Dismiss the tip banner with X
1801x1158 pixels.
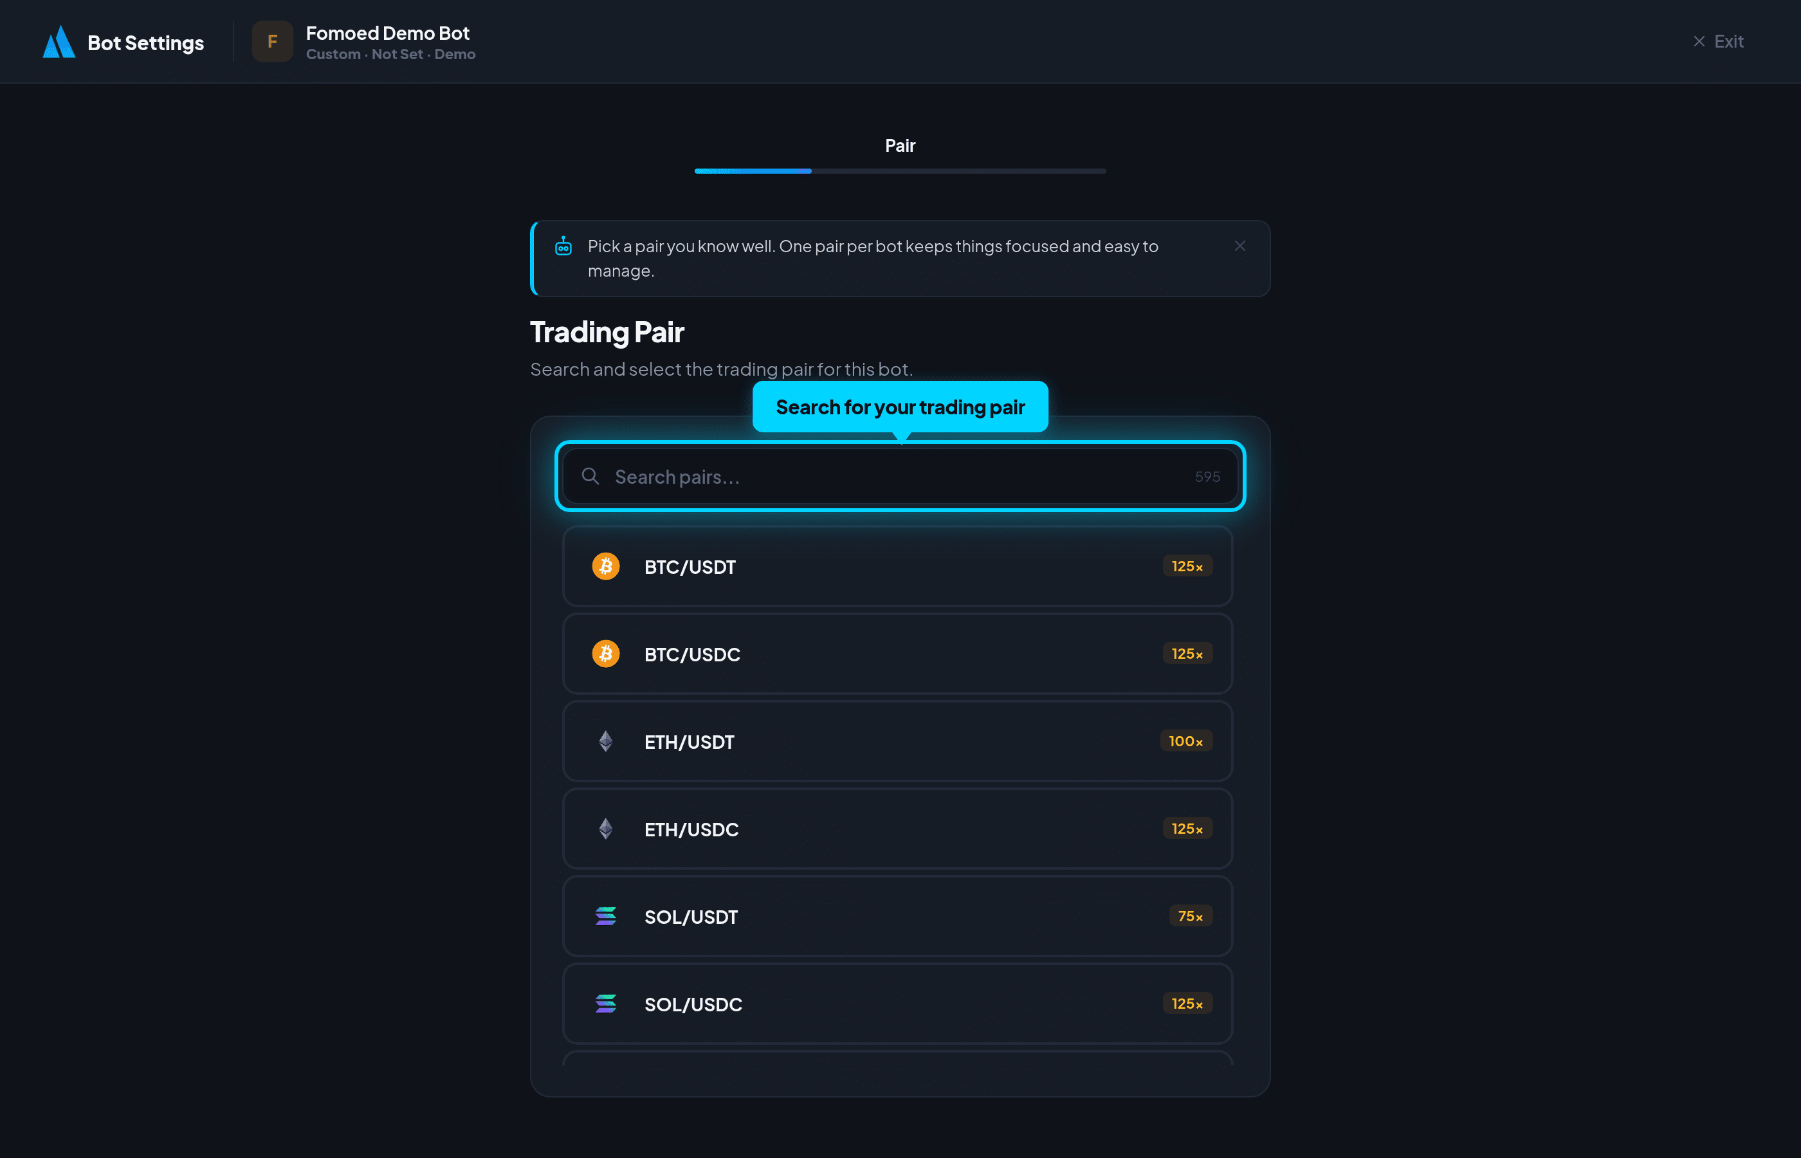click(1239, 246)
